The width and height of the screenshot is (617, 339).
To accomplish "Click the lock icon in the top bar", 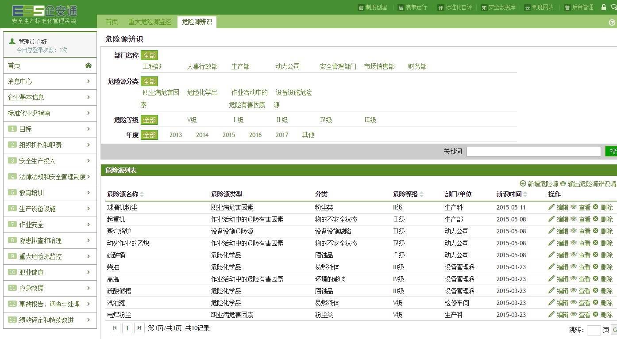I will pos(603,7).
